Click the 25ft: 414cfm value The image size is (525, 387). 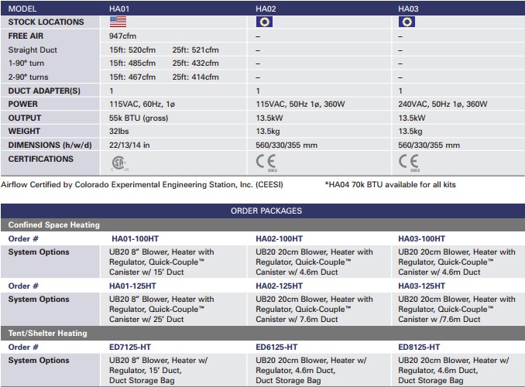click(x=196, y=77)
